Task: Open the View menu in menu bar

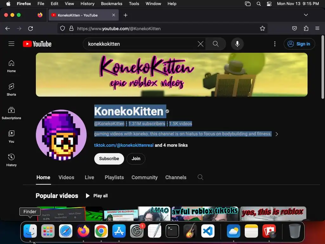Action: (69, 3)
